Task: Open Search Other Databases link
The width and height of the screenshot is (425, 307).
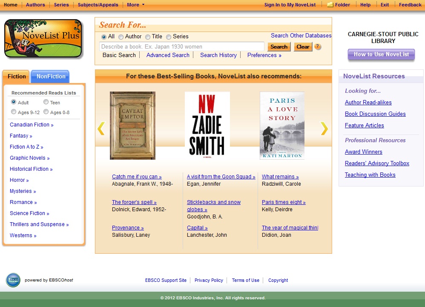Action: click(x=301, y=35)
